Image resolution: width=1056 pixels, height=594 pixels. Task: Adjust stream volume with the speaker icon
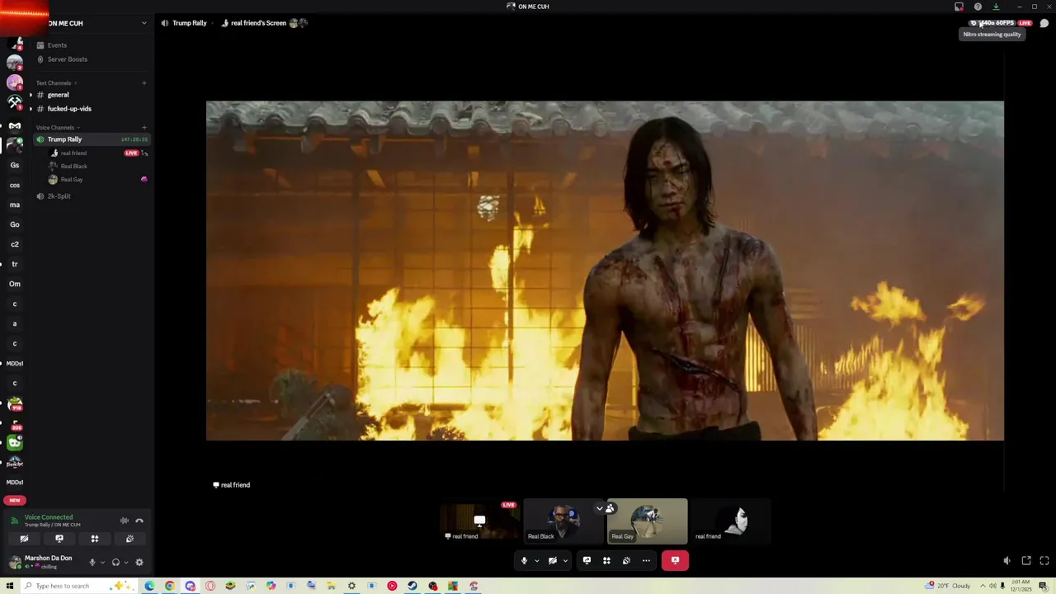click(x=1006, y=561)
